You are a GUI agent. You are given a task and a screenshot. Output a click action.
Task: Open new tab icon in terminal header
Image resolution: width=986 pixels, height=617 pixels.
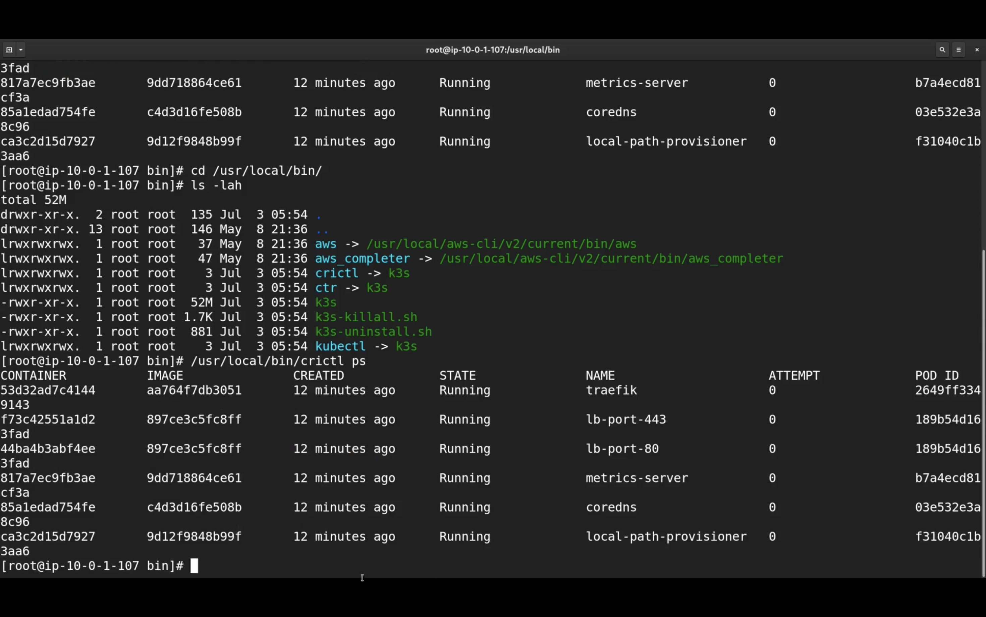pyautogui.click(x=9, y=50)
